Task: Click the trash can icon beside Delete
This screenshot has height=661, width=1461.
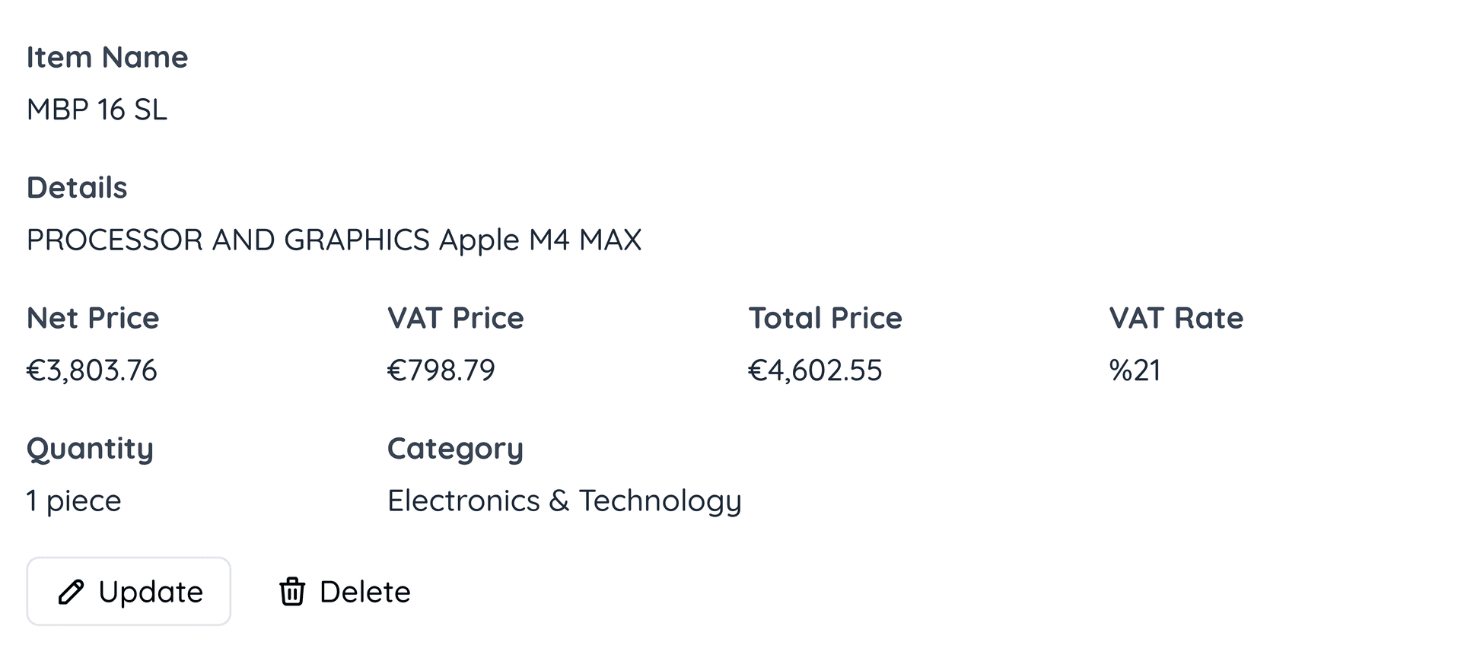Action: (292, 592)
